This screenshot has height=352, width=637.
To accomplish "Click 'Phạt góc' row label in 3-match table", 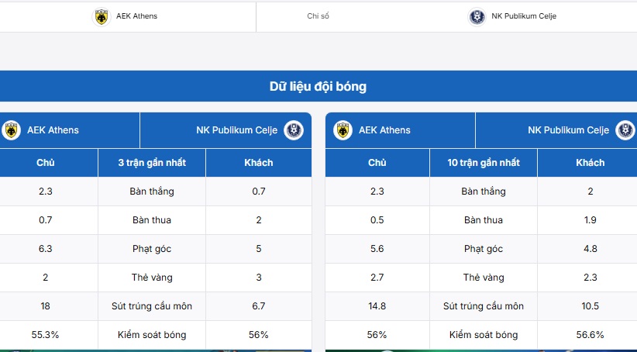I will (152, 249).
